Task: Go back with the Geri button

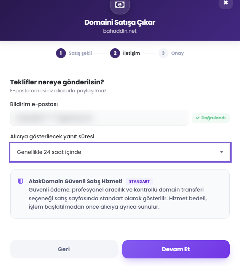Action: point(64,249)
